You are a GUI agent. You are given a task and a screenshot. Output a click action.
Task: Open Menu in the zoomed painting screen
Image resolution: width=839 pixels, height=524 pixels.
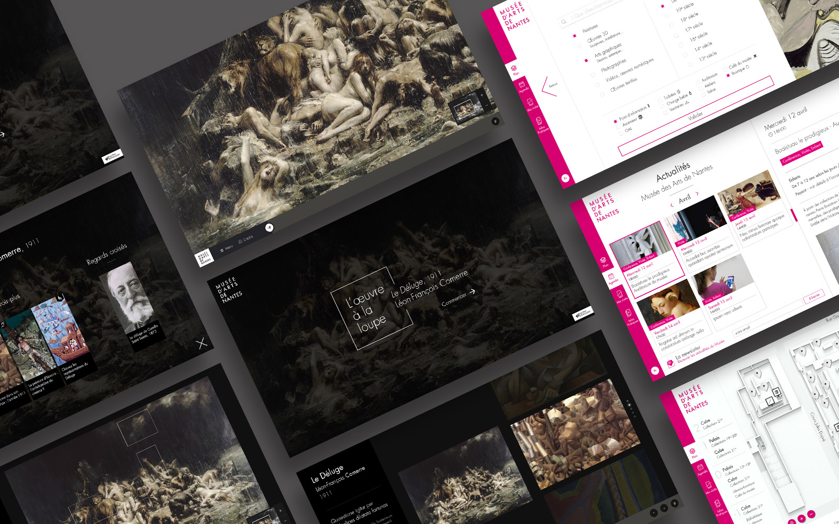tap(227, 248)
